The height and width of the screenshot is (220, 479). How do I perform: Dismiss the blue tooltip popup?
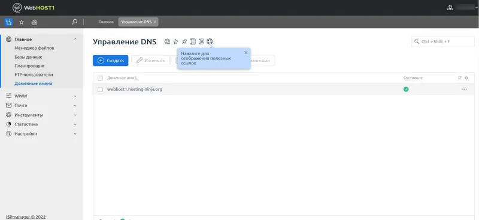click(x=246, y=53)
